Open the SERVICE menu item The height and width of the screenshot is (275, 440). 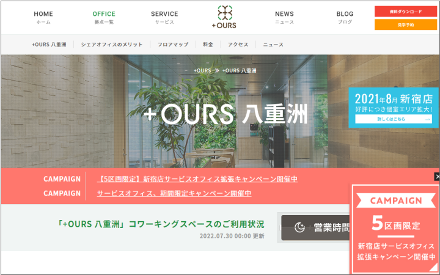coord(164,17)
